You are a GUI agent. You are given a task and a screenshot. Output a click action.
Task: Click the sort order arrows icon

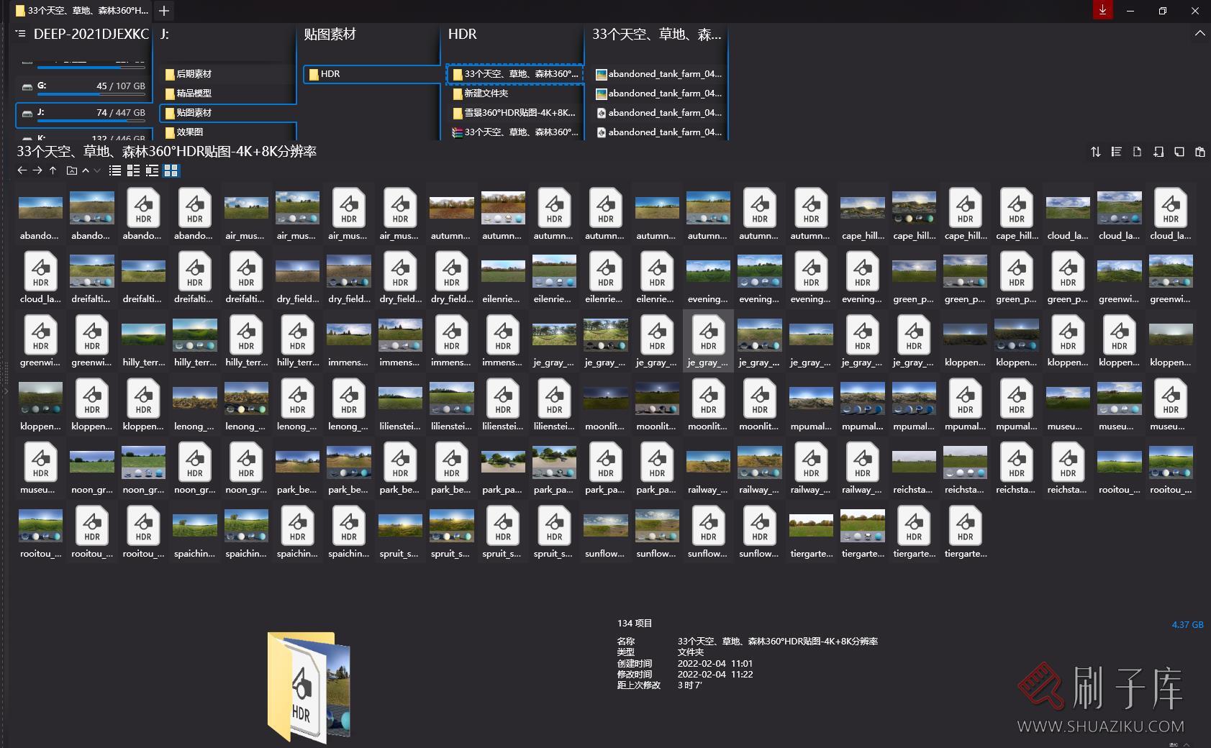(x=1095, y=152)
